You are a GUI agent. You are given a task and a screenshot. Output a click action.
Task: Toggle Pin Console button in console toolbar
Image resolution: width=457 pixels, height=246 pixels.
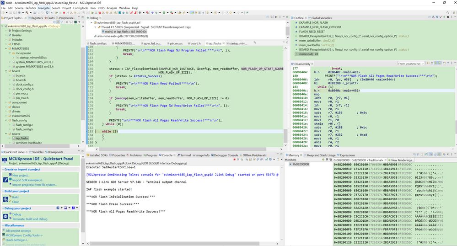(267, 160)
